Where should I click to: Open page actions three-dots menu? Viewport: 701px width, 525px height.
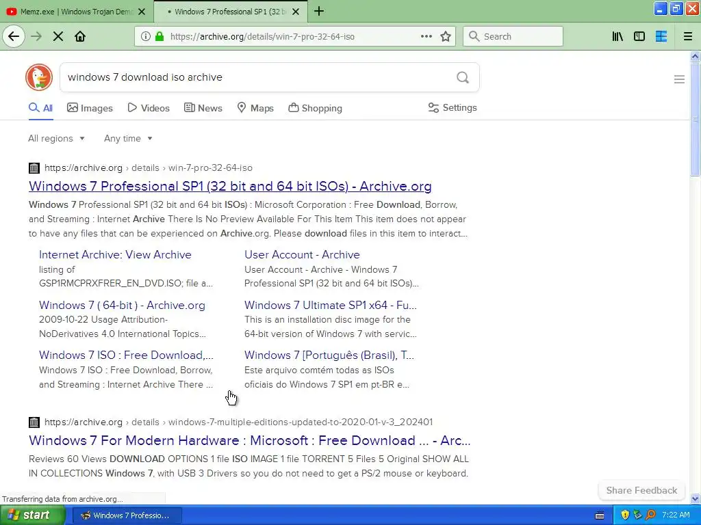pos(426,36)
